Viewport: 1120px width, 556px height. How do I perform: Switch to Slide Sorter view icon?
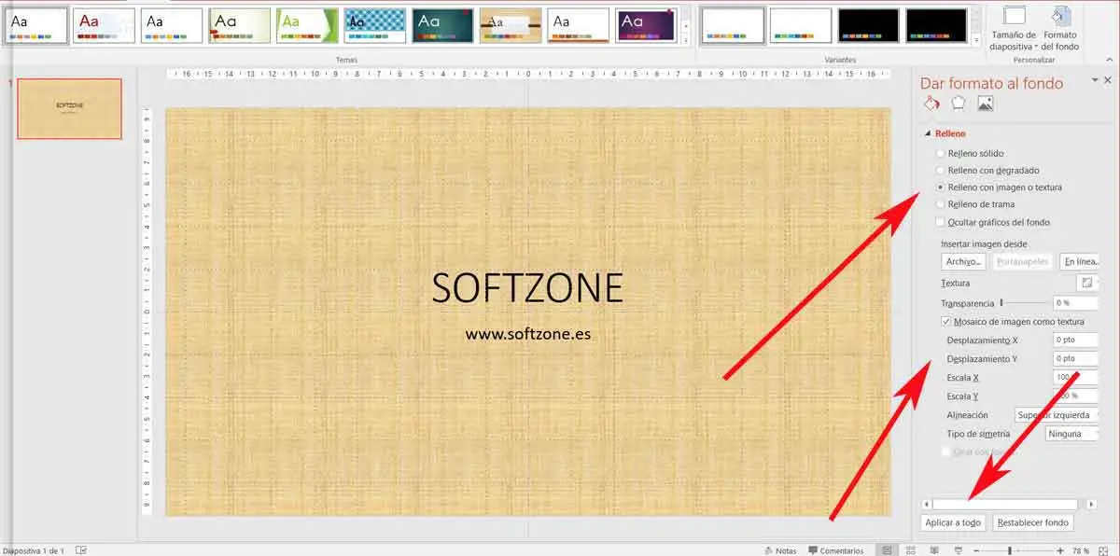coord(912,550)
